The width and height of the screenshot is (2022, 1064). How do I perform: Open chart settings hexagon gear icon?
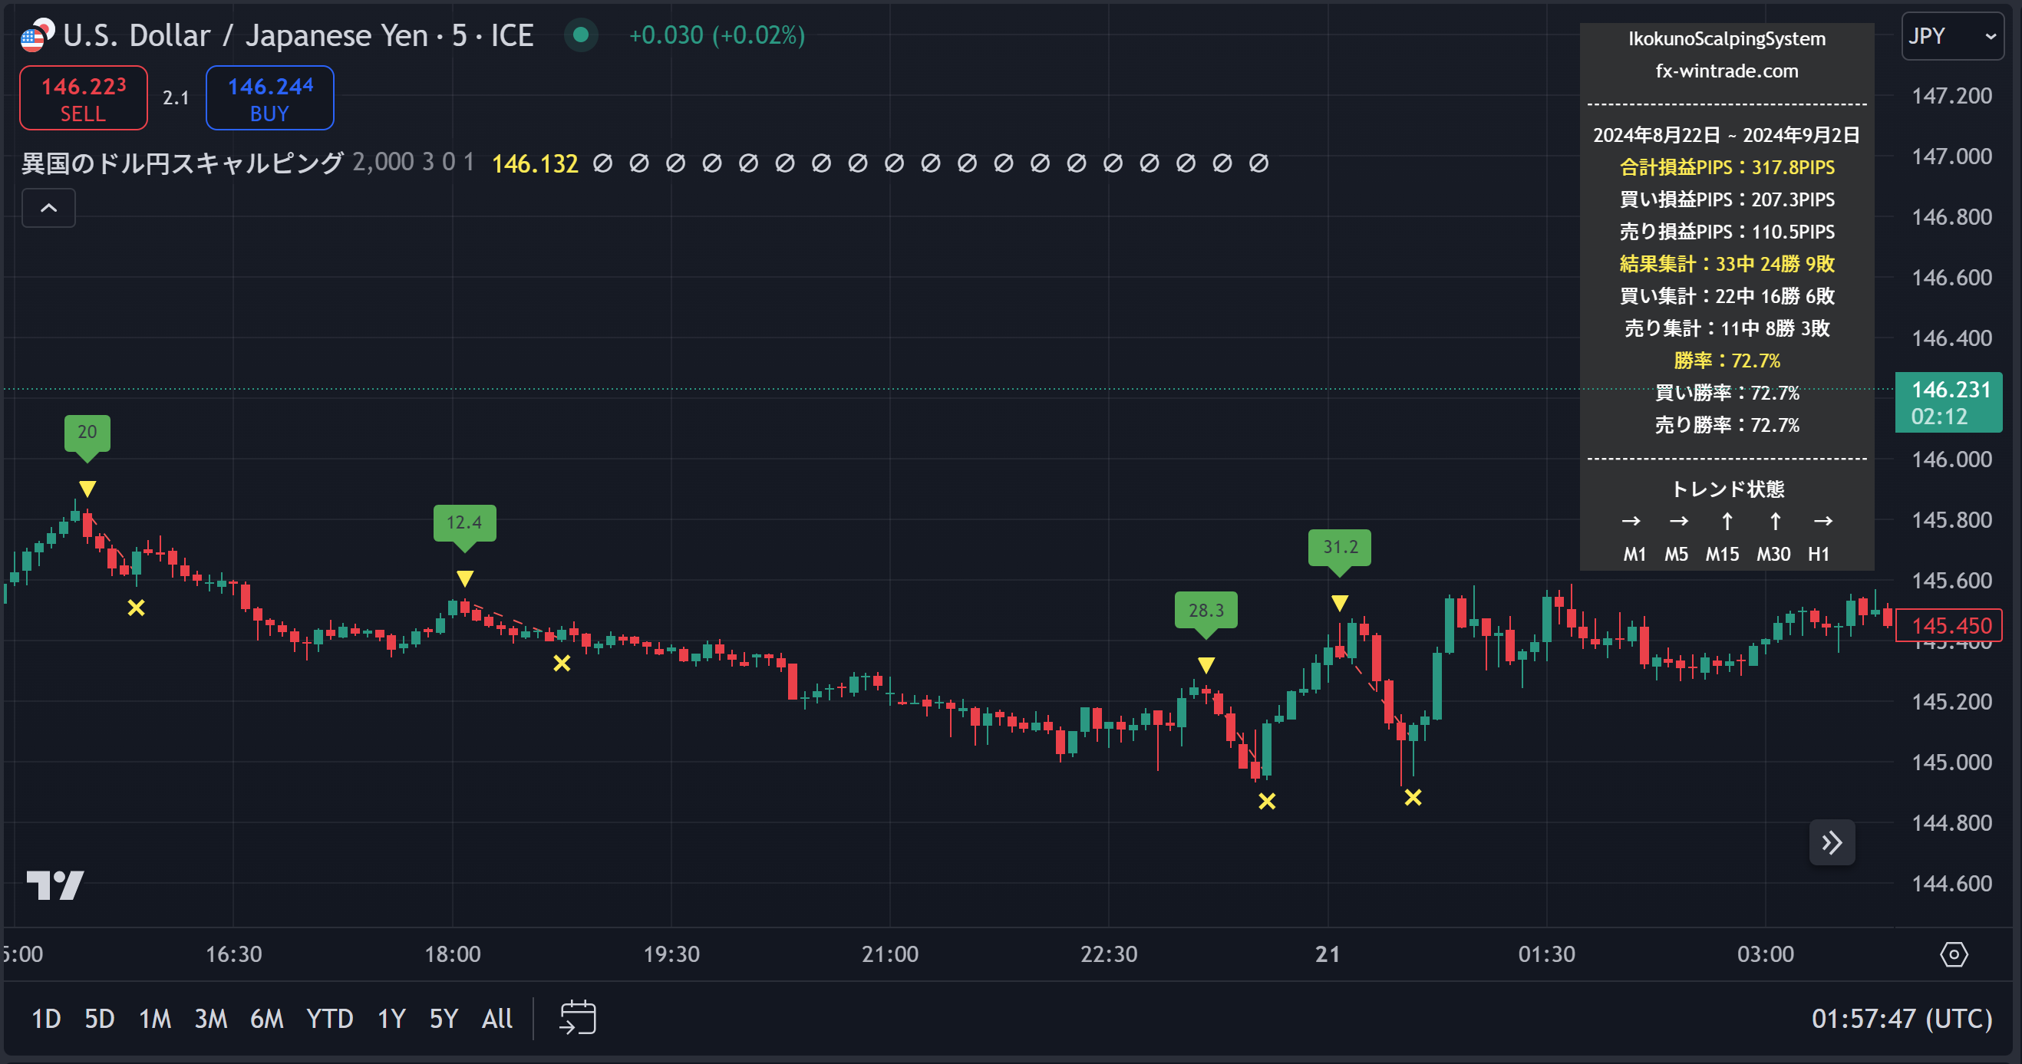[1953, 955]
